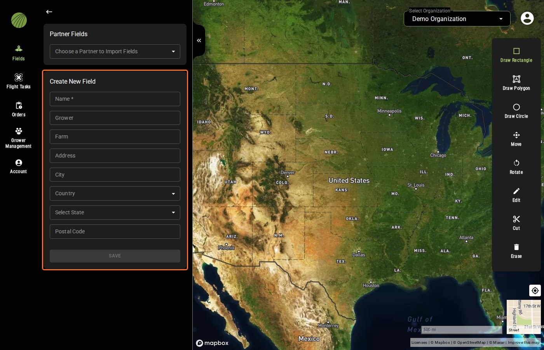Open the Fields section

pos(18,53)
